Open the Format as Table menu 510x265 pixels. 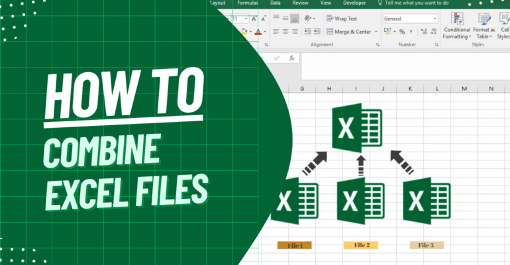484,26
